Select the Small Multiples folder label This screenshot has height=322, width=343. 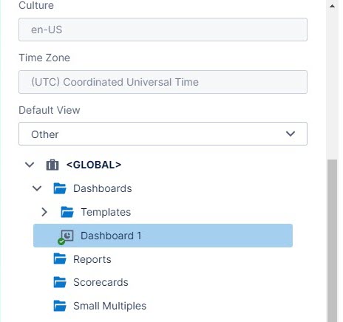coord(110,306)
